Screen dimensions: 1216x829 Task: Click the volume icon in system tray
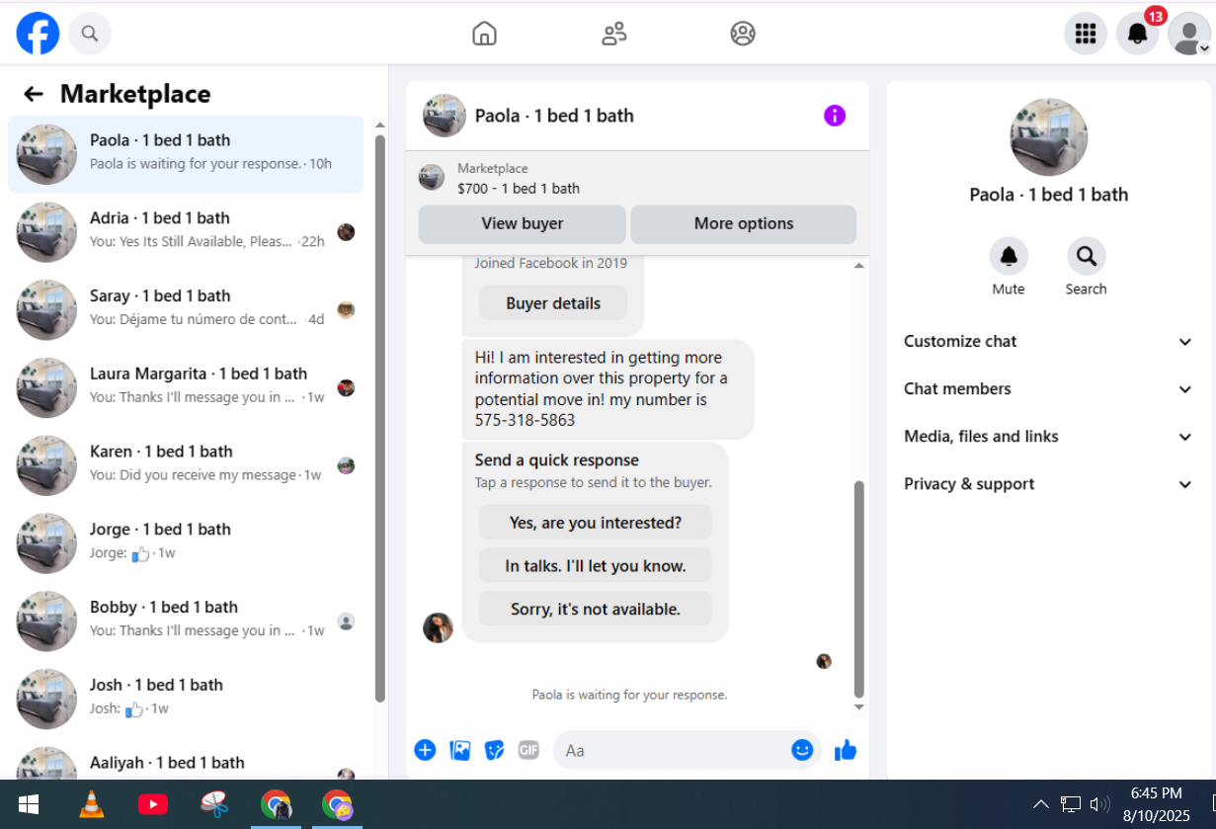pos(1099,804)
